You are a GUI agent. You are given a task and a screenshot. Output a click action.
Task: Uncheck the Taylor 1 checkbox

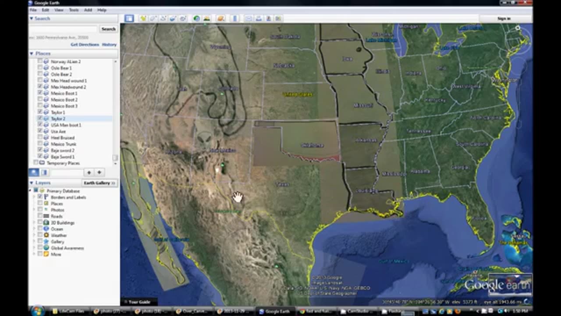40,112
